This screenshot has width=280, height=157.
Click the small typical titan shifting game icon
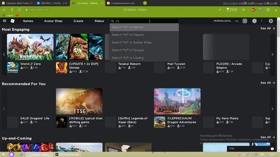point(62,122)
